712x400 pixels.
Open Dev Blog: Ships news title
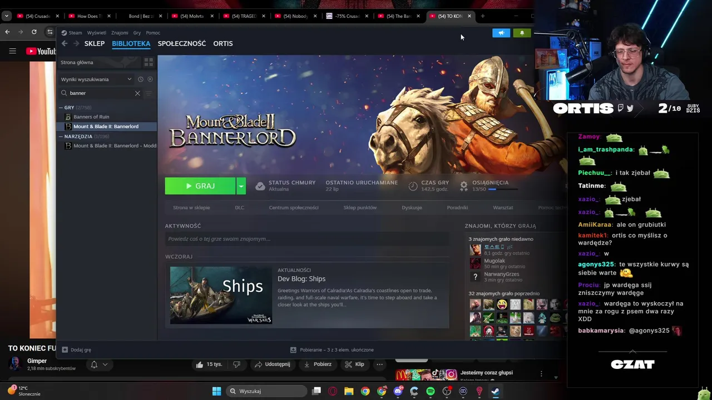point(301,279)
